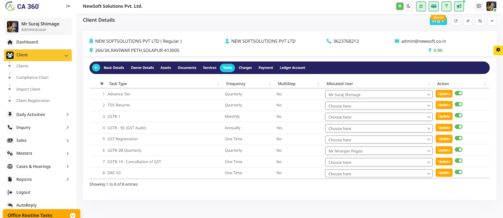
Task: Go back using the tab bar arrow
Action: (x=96, y=68)
